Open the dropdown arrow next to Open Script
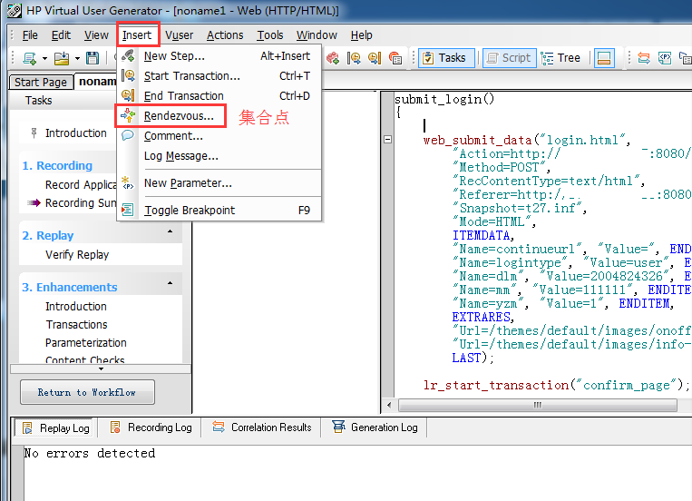Screen dimensions: 692x501 click(77, 58)
